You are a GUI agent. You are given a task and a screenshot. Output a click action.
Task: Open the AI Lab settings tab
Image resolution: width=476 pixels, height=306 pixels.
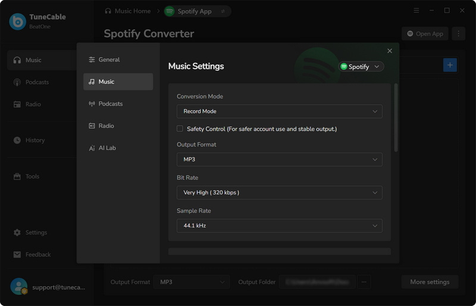(x=118, y=148)
